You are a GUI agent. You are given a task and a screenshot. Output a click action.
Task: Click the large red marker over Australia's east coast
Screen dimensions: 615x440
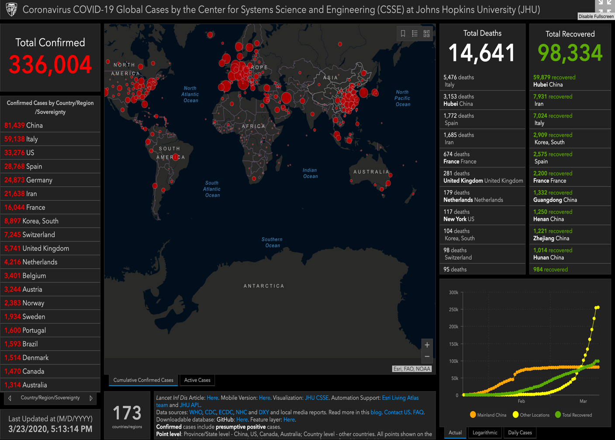pos(388,184)
